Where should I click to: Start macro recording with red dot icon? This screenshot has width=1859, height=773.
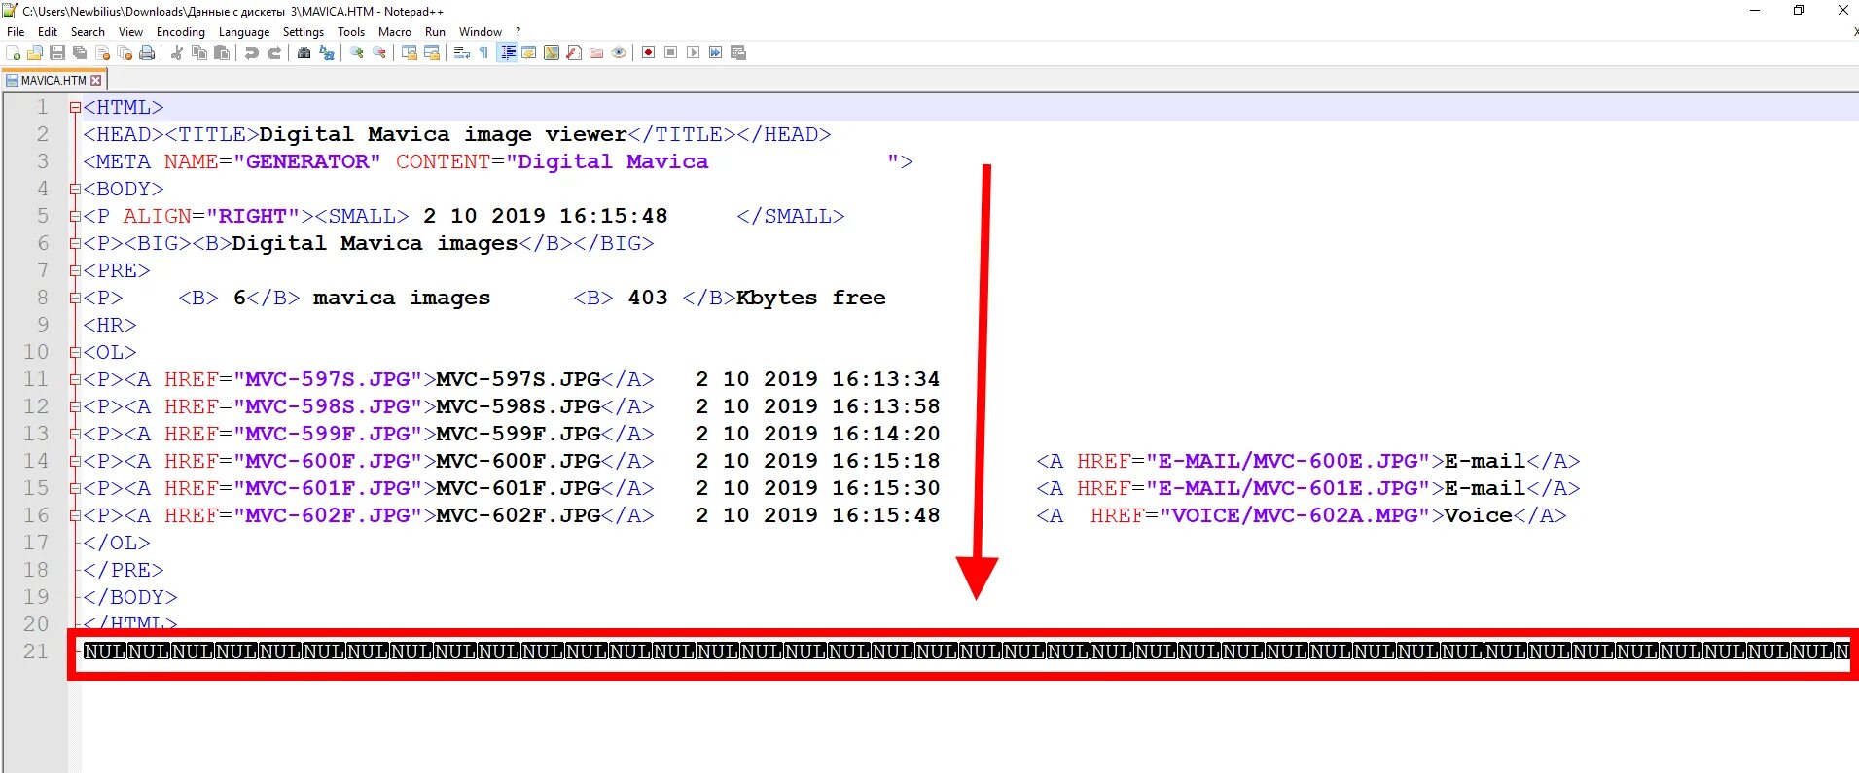click(648, 53)
